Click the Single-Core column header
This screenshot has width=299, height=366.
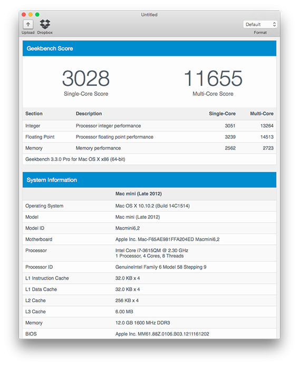(x=222, y=114)
